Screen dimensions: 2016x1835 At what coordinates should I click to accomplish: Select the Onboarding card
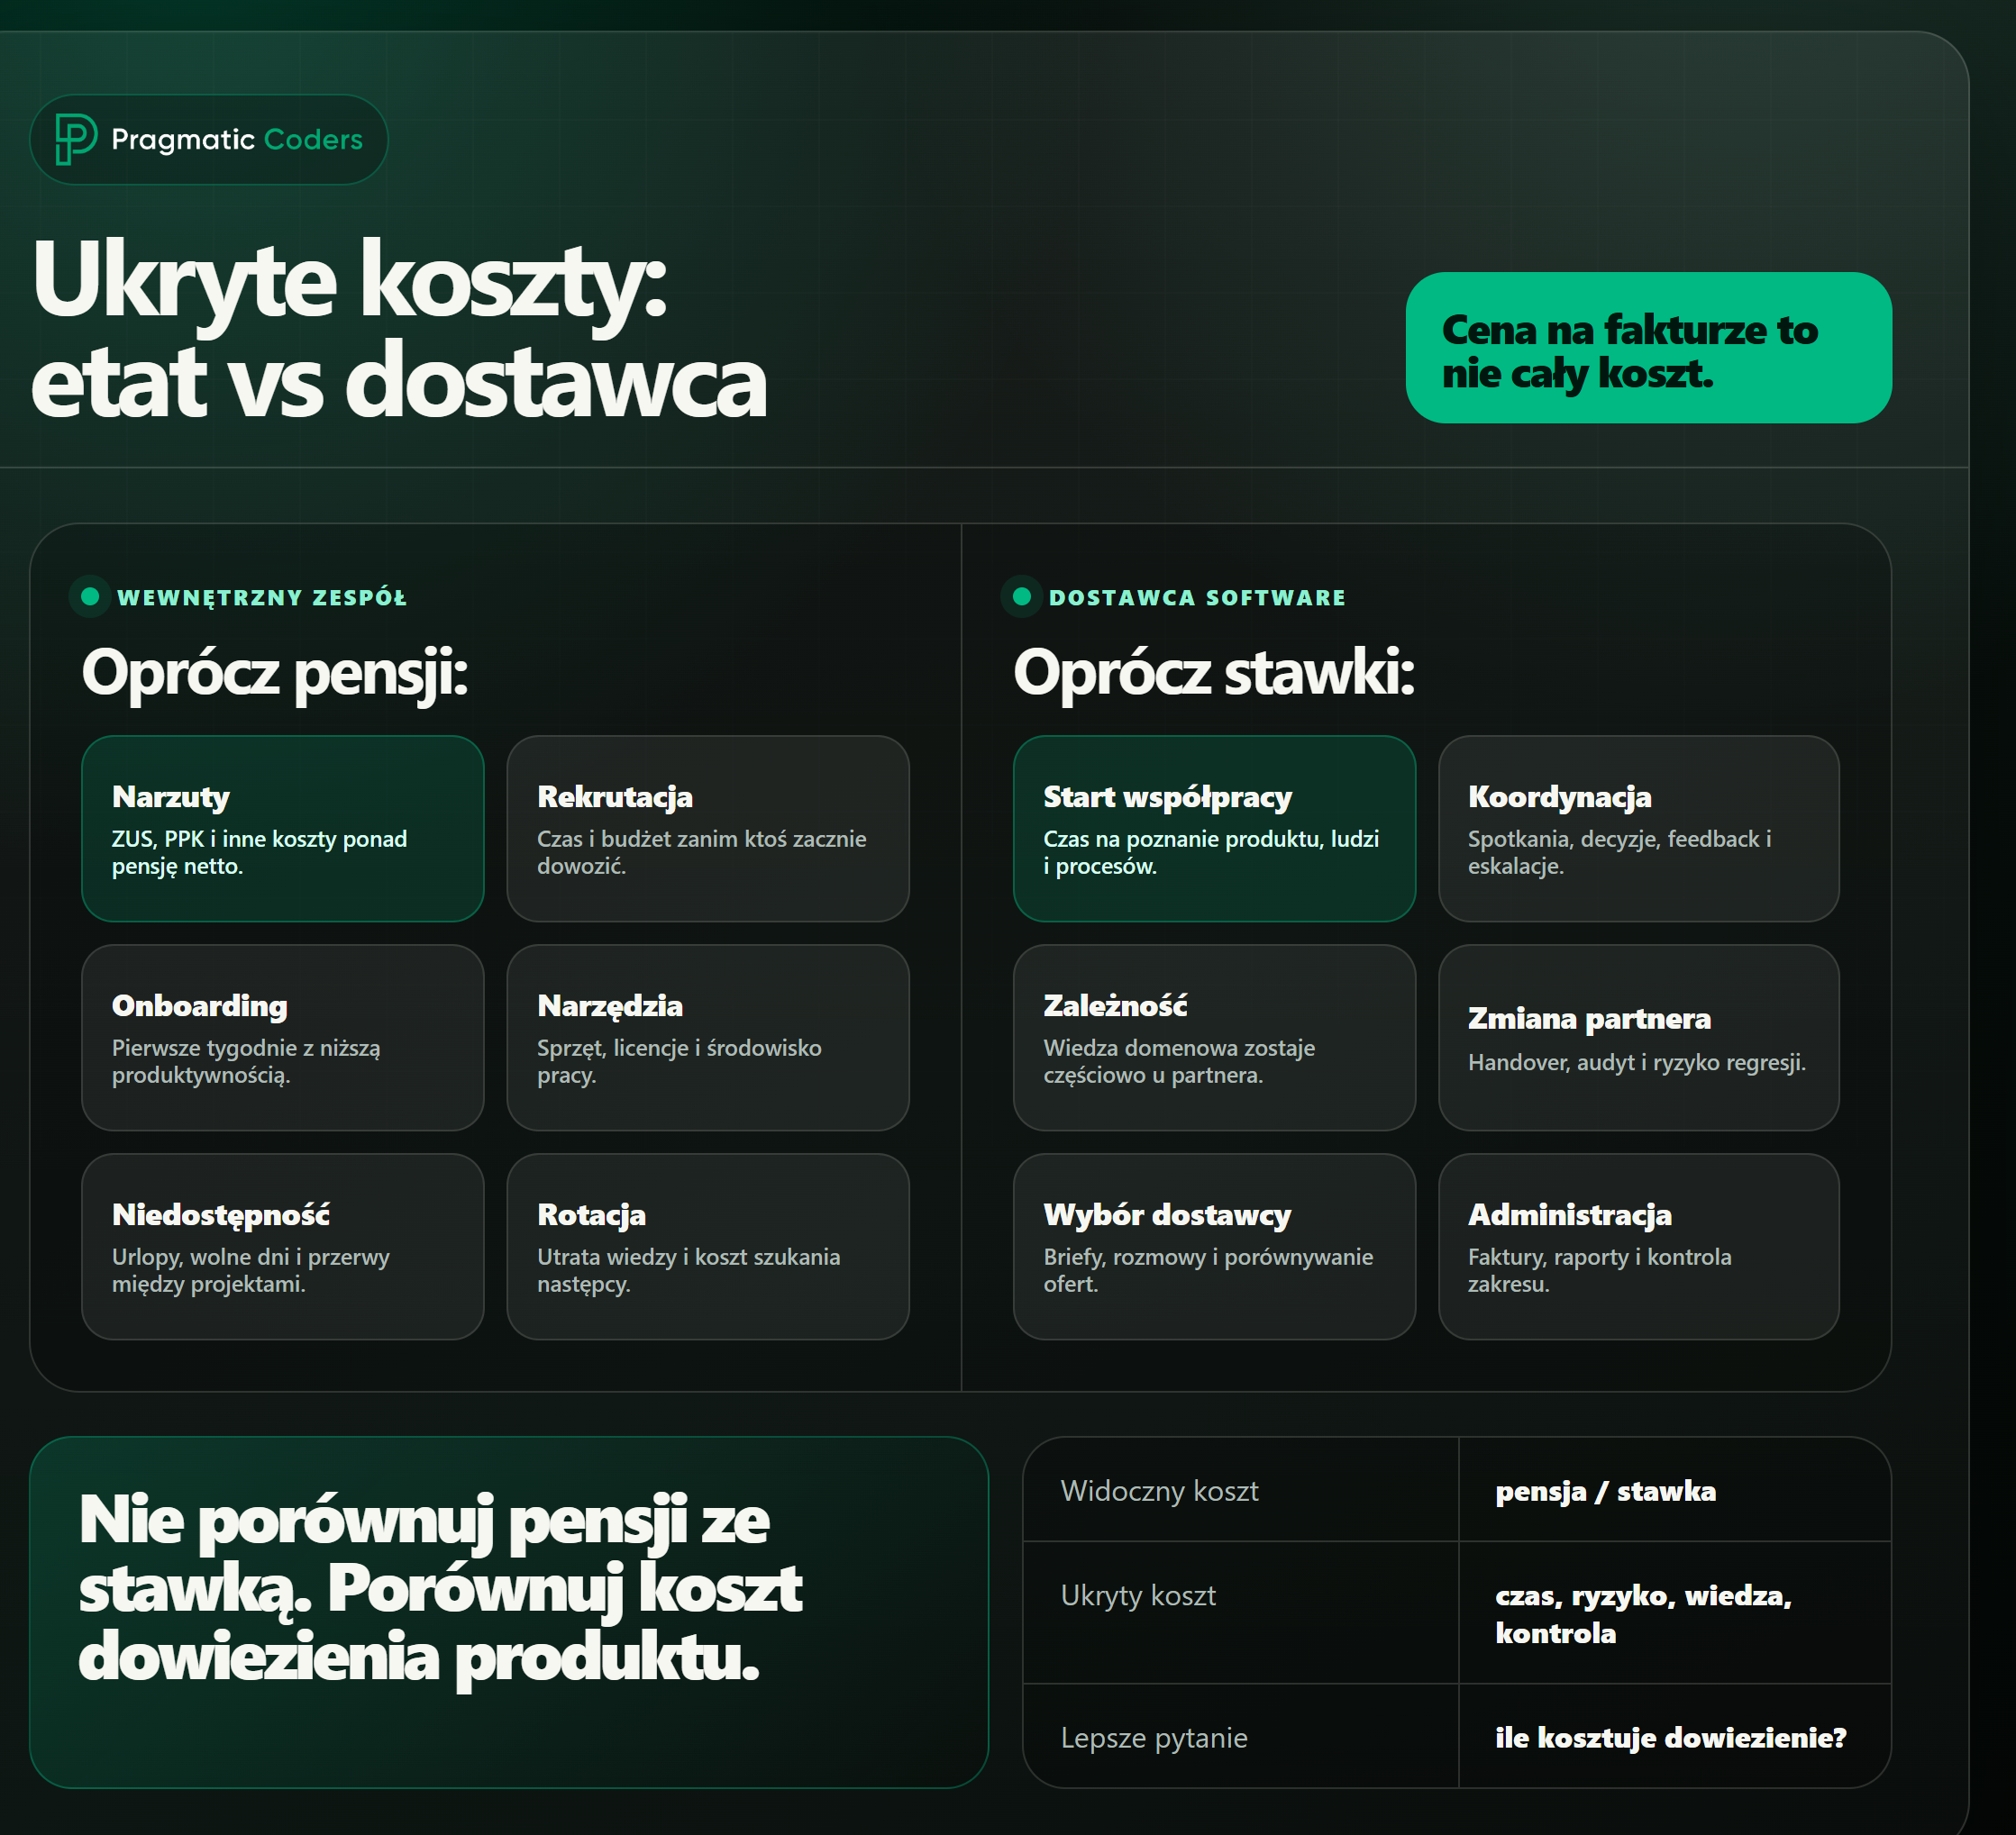tap(283, 1038)
